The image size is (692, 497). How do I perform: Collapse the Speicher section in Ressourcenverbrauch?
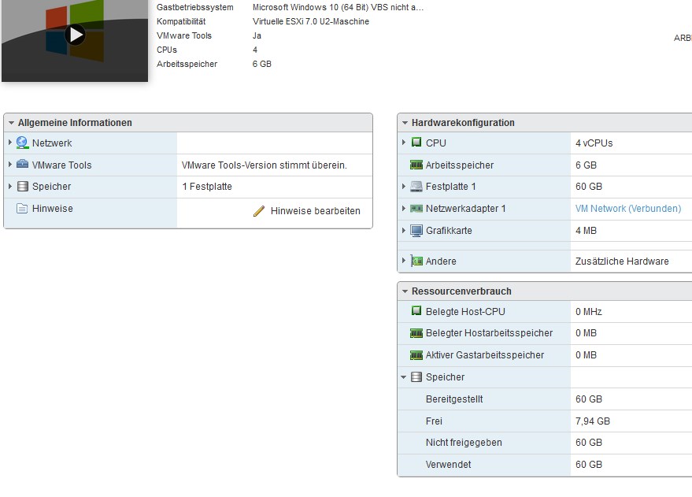[x=404, y=377]
